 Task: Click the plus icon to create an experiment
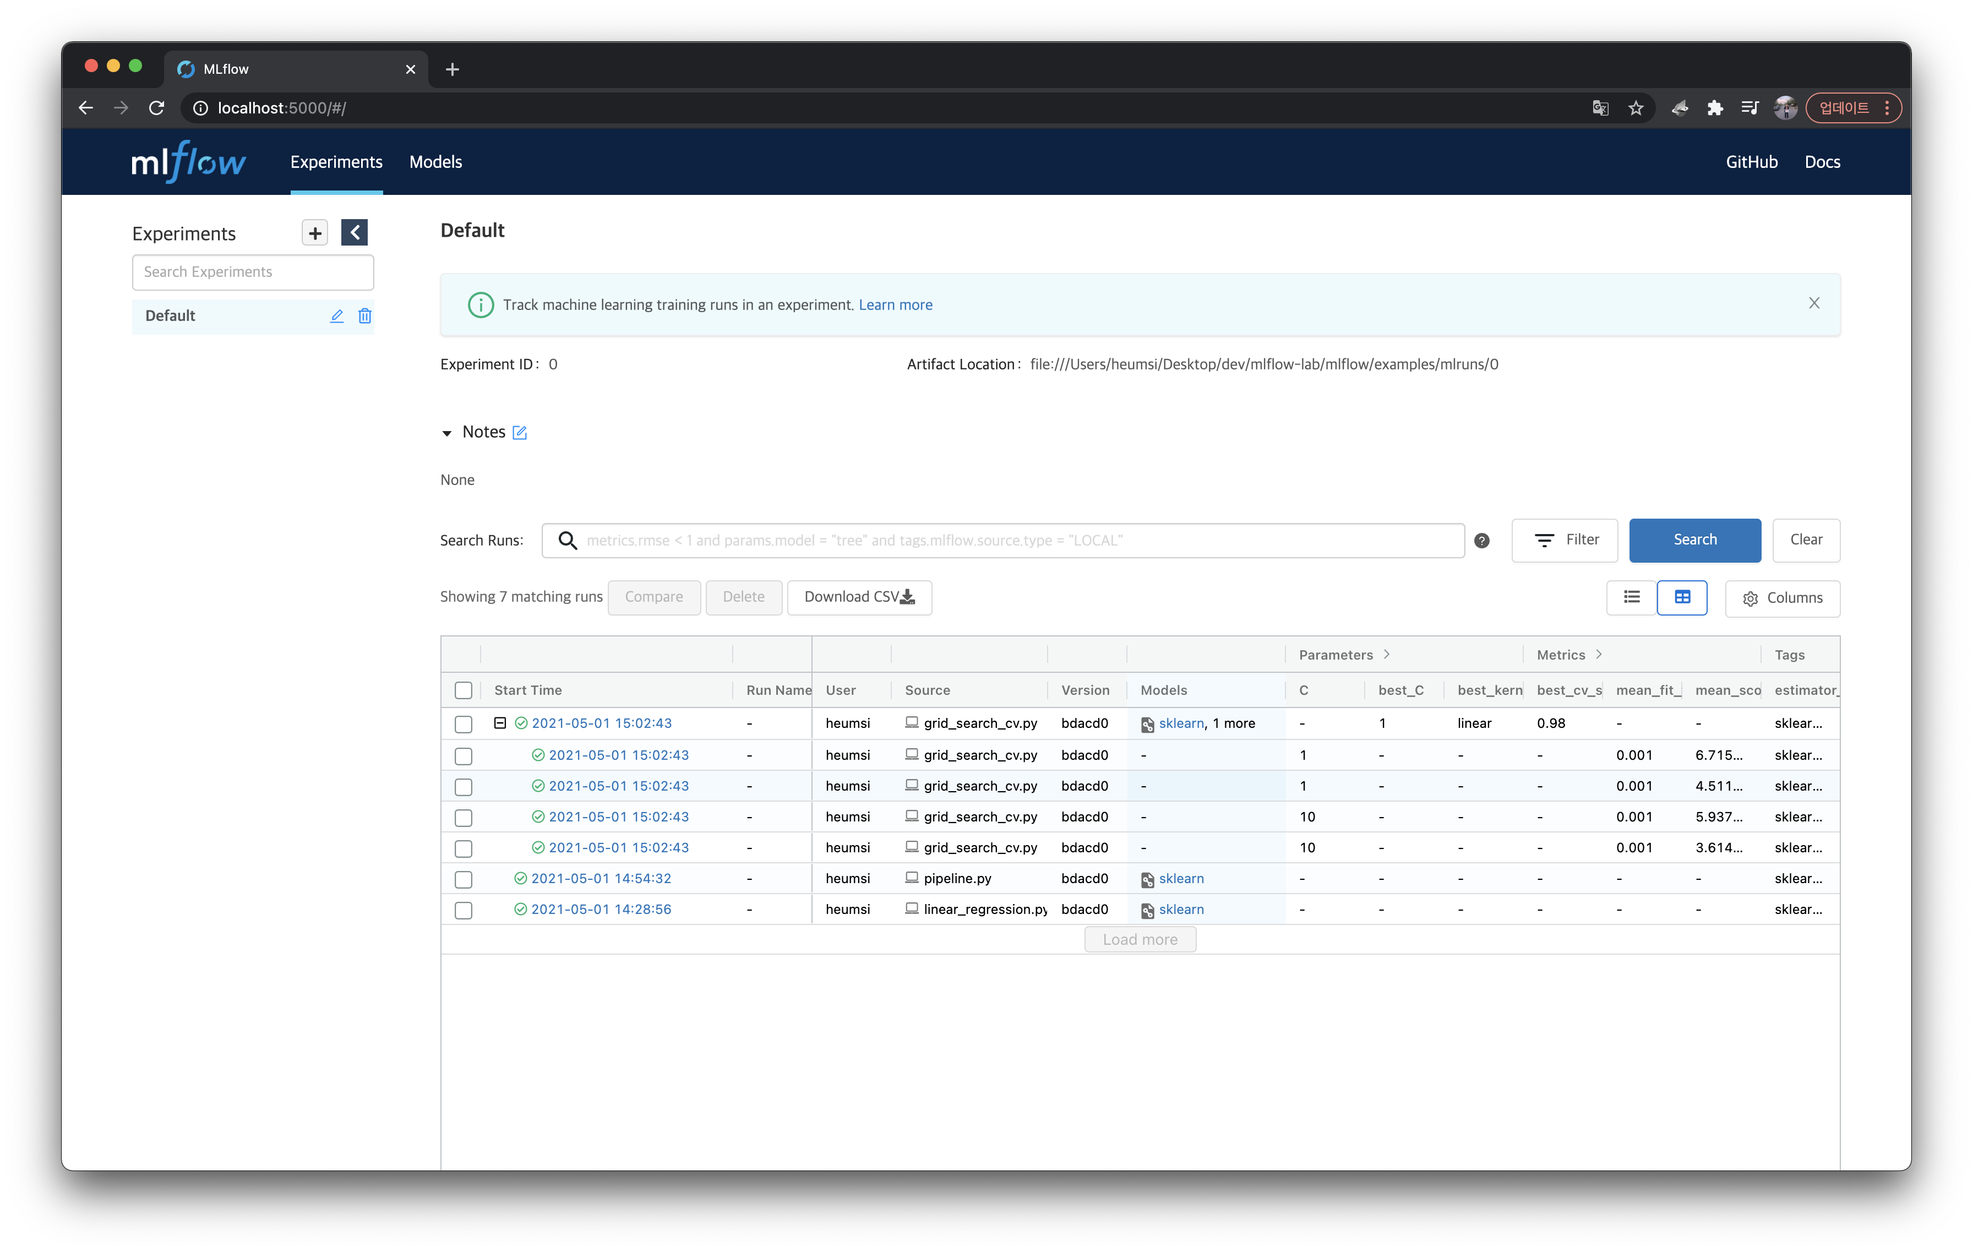point(315,233)
